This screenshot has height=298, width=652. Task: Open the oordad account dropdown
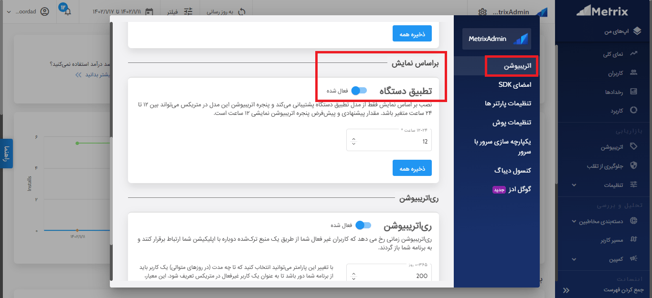point(27,10)
